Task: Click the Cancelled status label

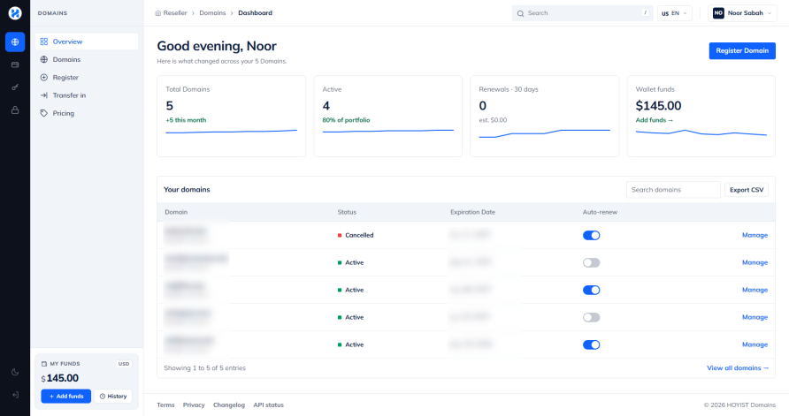Action: click(359, 235)
